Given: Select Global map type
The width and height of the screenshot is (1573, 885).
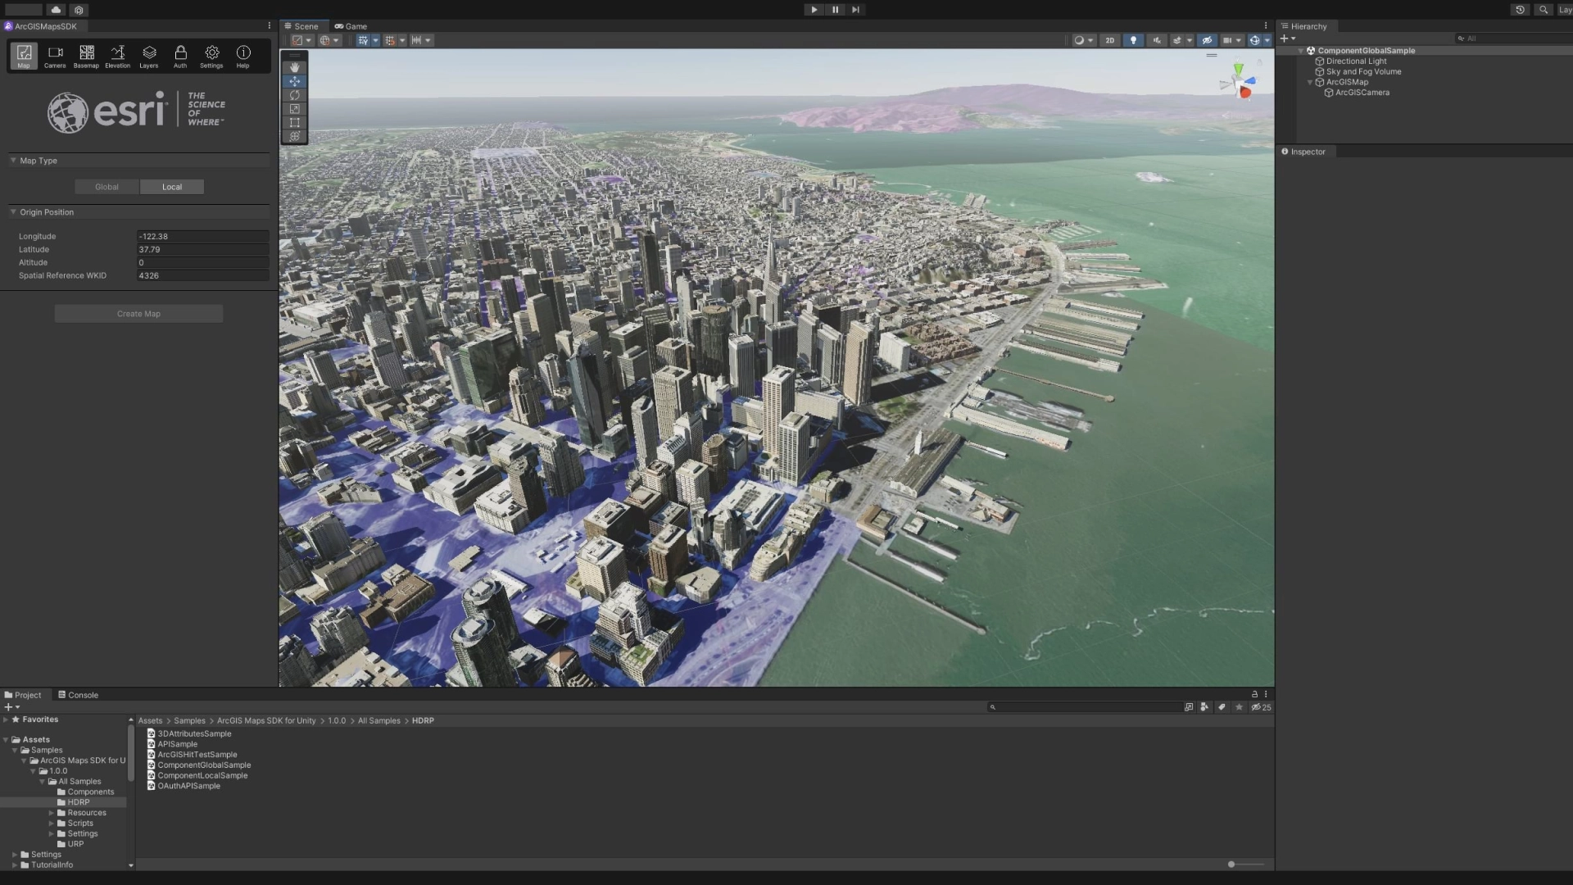Looking at the screenshot, I should click(107, 187).
